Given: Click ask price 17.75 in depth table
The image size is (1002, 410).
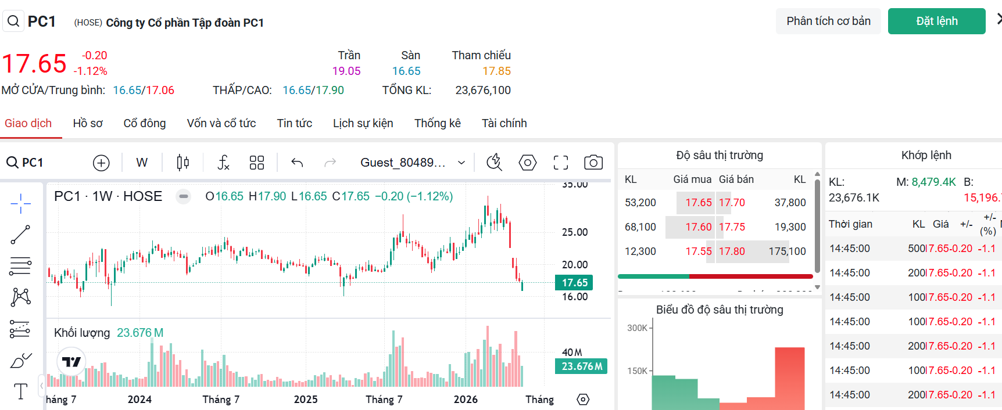Looking at the screenshot, I should click(732, 227).
